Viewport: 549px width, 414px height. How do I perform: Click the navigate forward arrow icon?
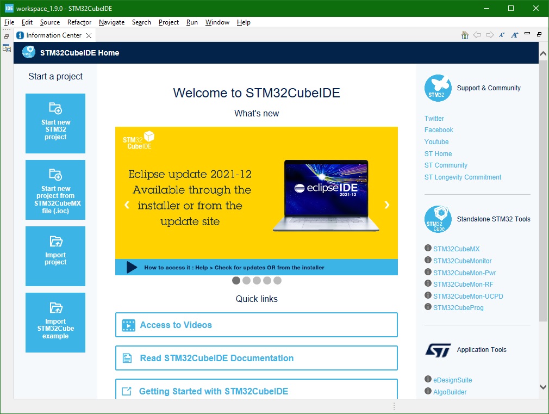point(490,35)
